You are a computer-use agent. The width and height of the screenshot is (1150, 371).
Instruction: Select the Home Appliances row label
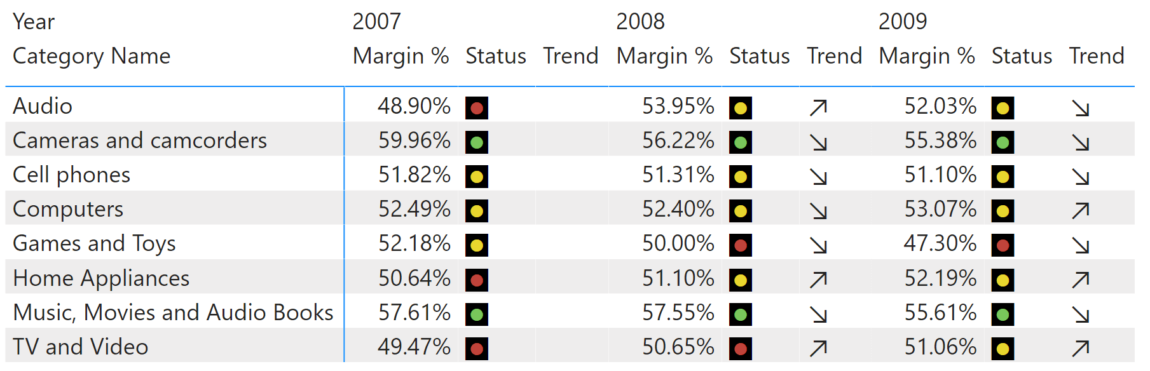[101, 278]
